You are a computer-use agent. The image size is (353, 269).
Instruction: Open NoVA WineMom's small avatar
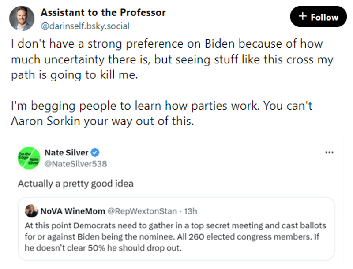coord(31,211)
